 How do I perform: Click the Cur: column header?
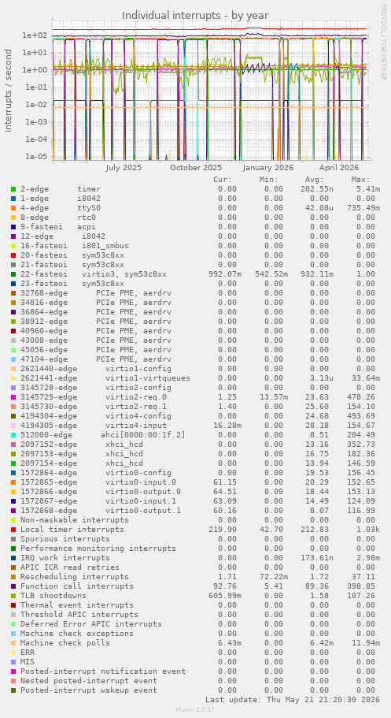click(223, 180)
